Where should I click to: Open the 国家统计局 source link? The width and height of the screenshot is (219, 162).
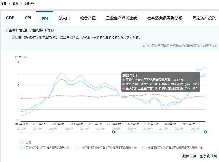click(x=208, y=156)
